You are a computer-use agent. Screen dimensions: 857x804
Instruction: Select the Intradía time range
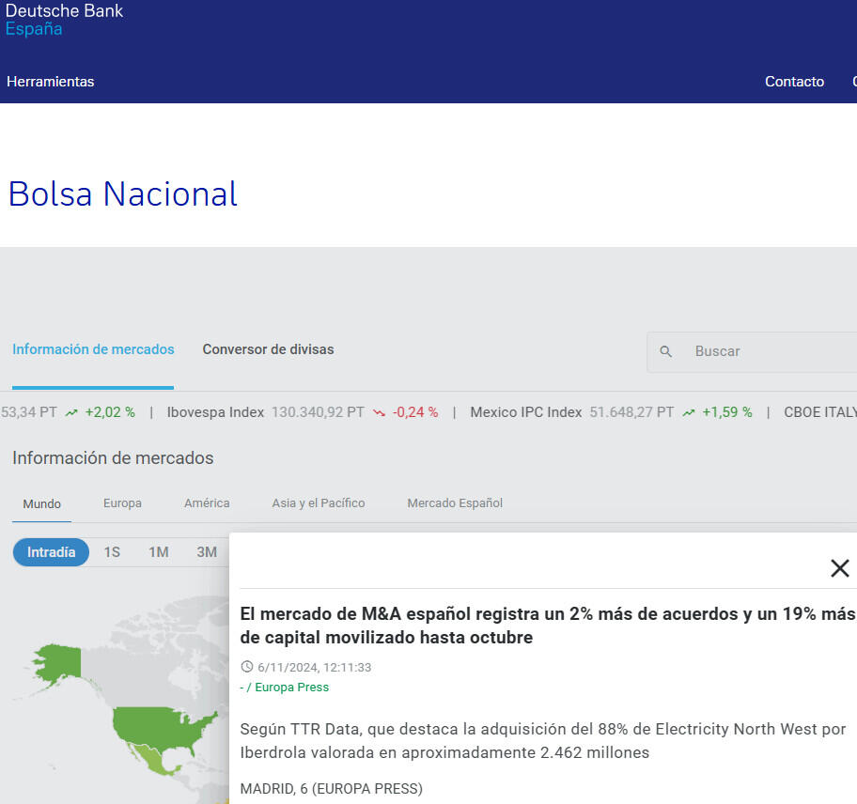click(x=51, y=552)
